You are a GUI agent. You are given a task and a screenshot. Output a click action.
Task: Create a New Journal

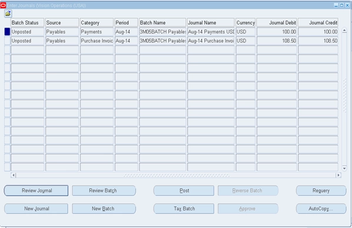click(36, 209)
